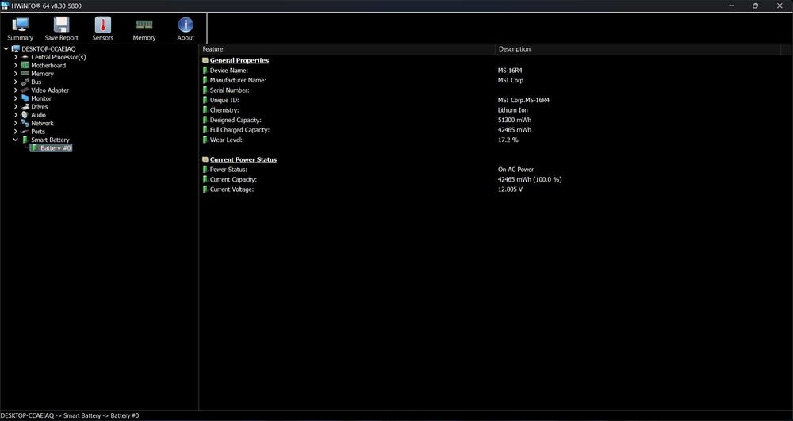Click the Current Power Status heading
The width and height of the screenshot is (793, 421).
(243, 159)
